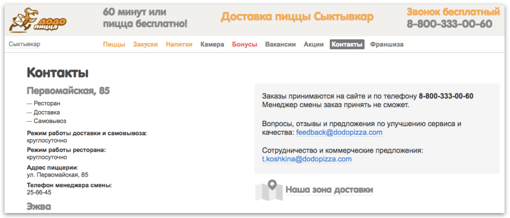This screenshot has height=218, width=510.
Task: Click the manager phone 25-66-45
Action: click(39, 193)
